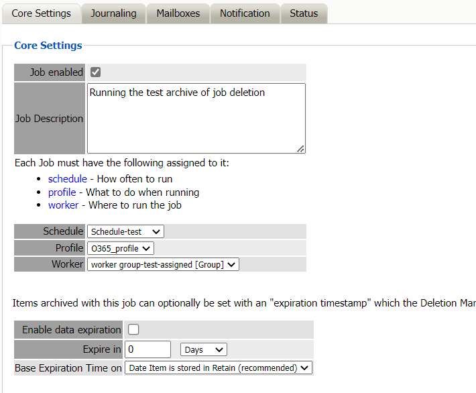This screenshot has height=393, width=476.
Task: Follow the schedule link
Action: click(67, 179)
